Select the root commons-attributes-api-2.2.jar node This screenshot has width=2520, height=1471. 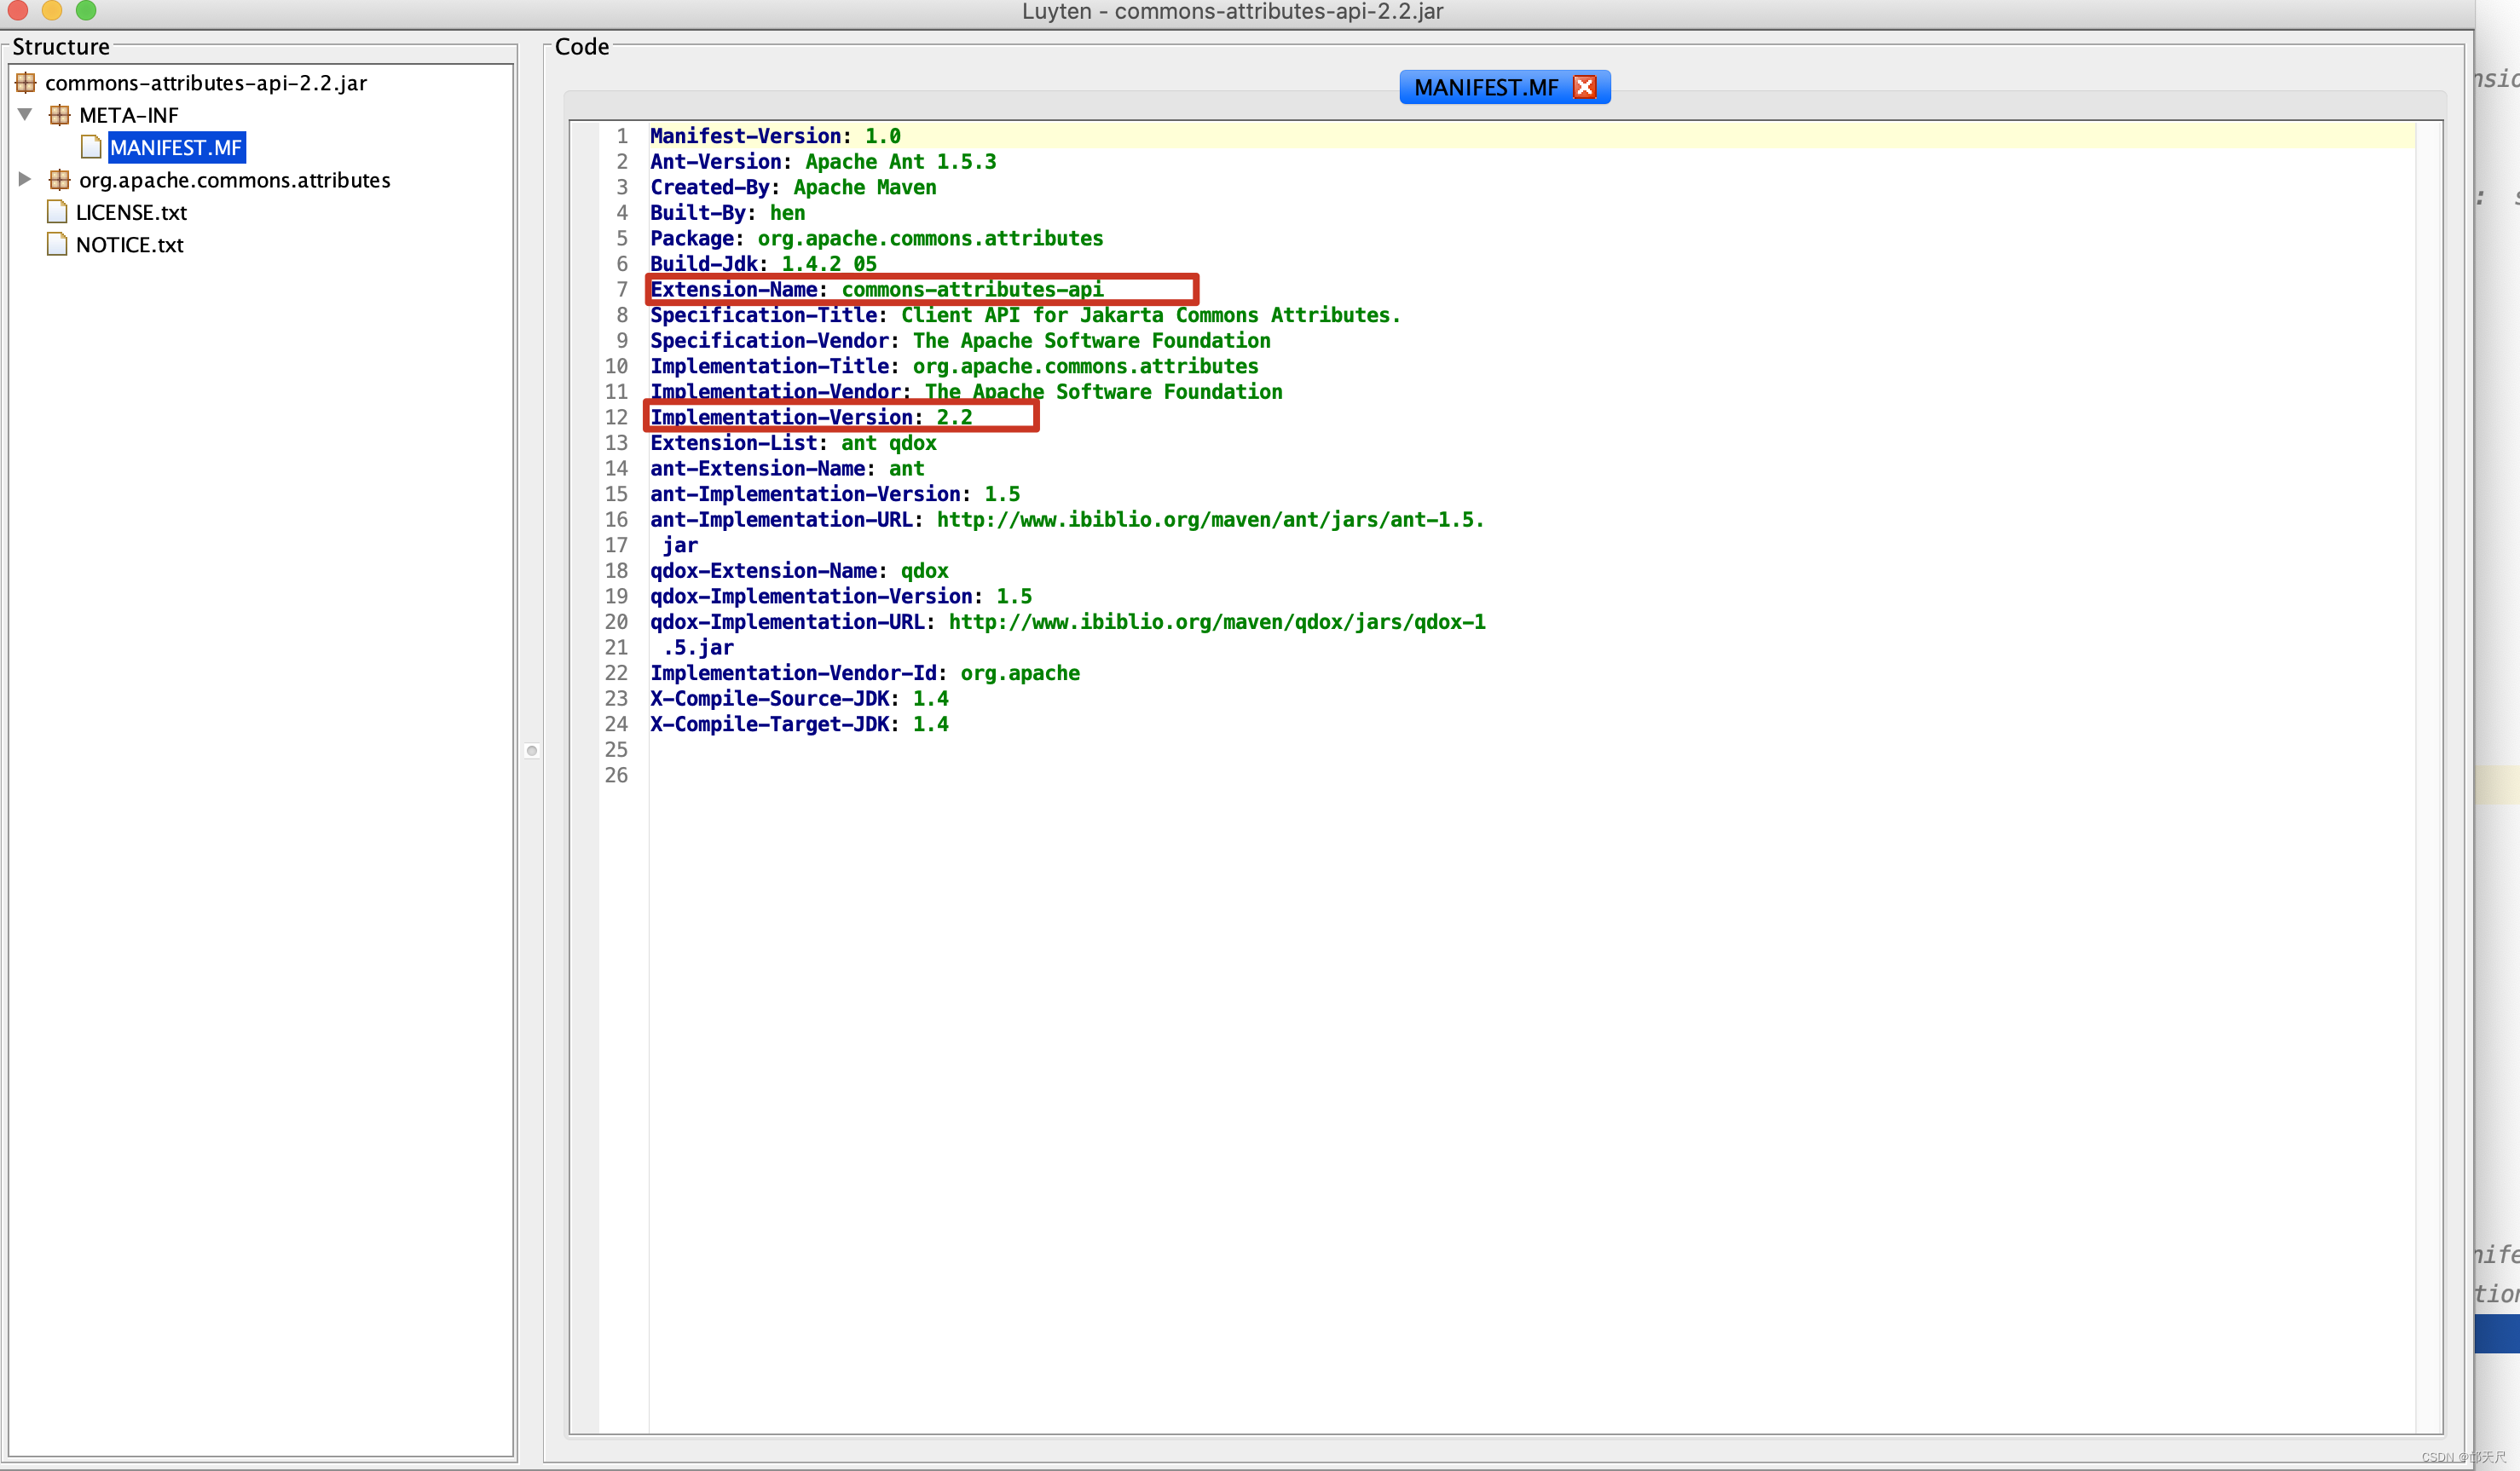[205, 83]
